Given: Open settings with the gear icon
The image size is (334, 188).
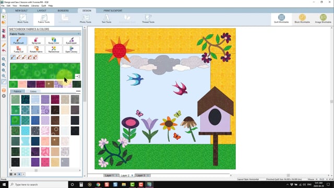Looking at the screenshot, I should [x=4, y=96].
